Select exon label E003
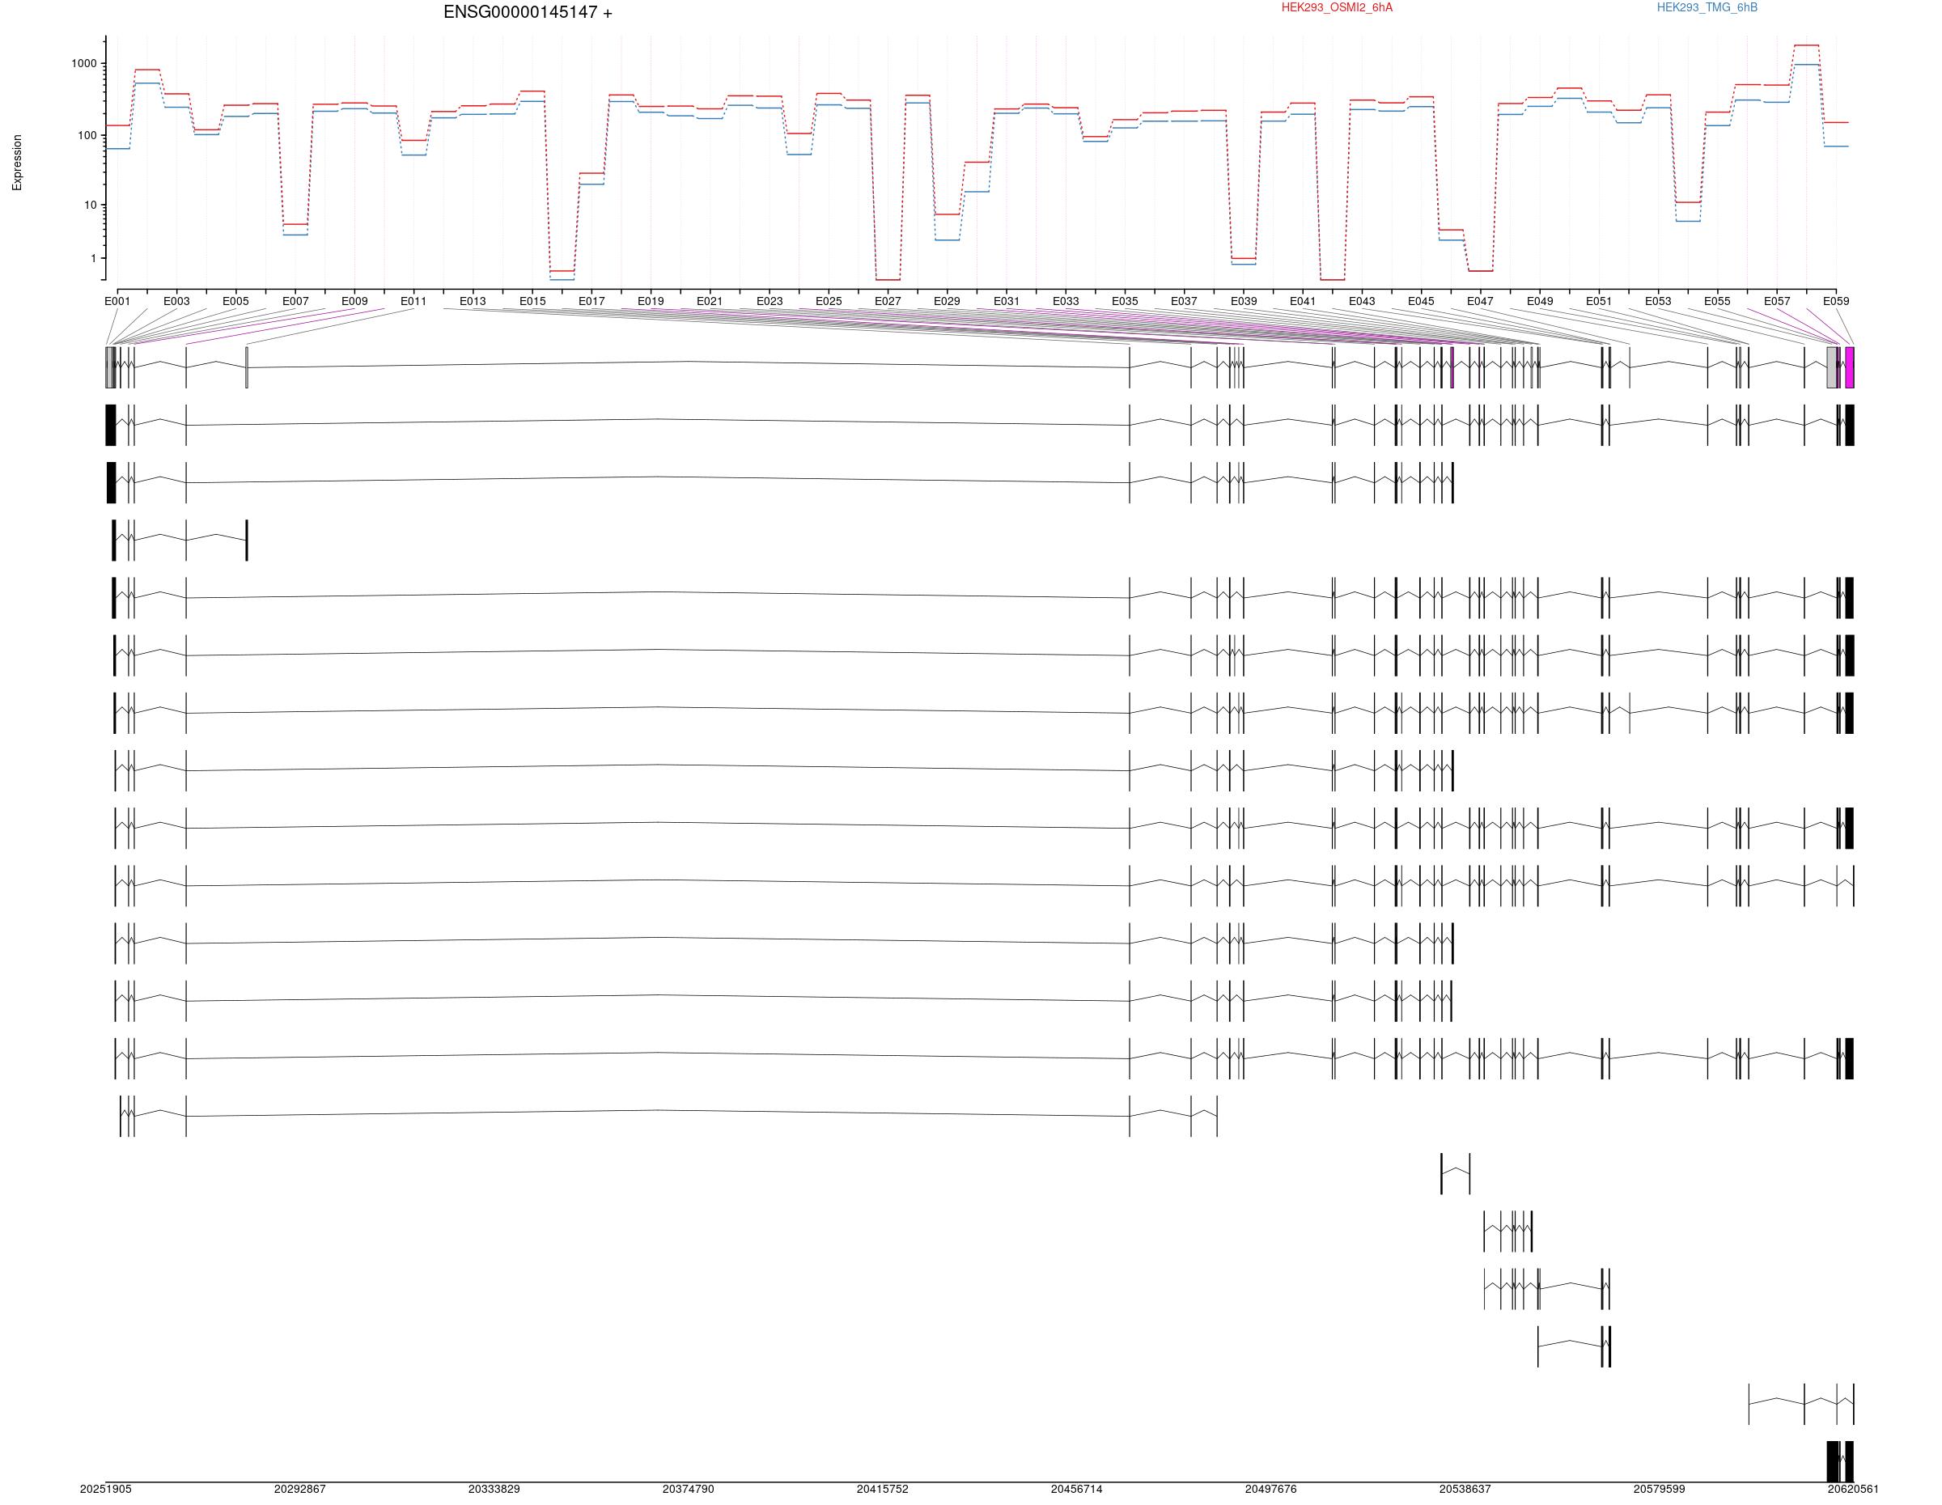Image resolution: width=1942 pixels, height=1505 pixels. [176, 301]
